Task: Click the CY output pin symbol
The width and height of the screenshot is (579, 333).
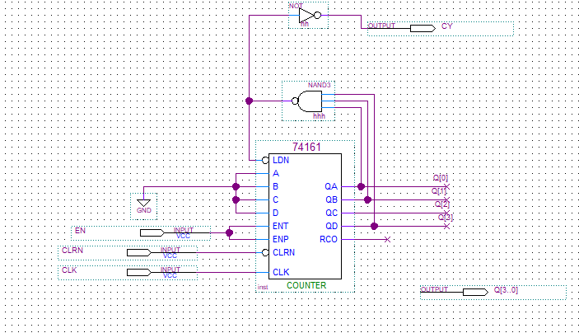Action: [423, 29]
